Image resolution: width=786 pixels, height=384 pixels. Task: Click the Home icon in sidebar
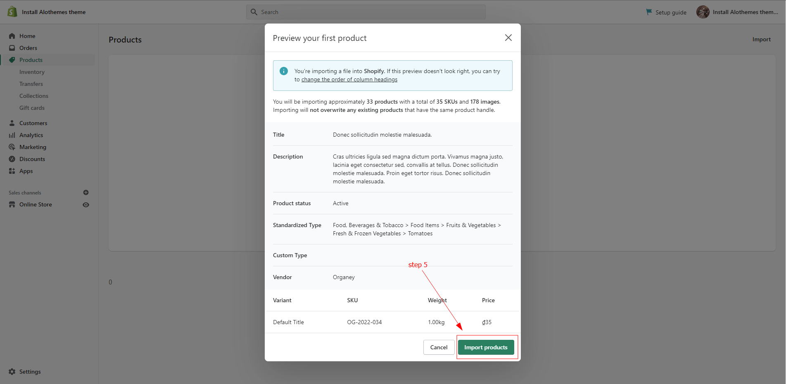12,36
